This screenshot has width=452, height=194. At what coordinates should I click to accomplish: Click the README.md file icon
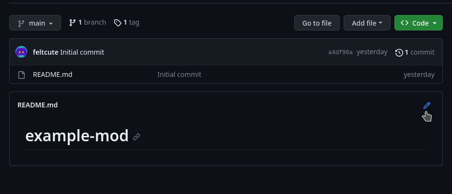pyautogui.click(x=21, y=75)
